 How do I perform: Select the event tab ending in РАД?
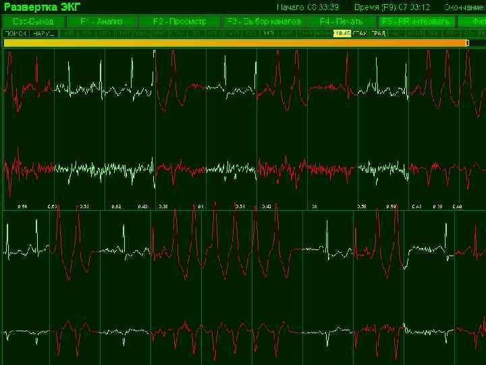tap(378, 34)
